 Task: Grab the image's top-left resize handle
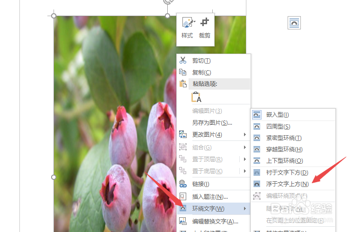tap(54, 16)
